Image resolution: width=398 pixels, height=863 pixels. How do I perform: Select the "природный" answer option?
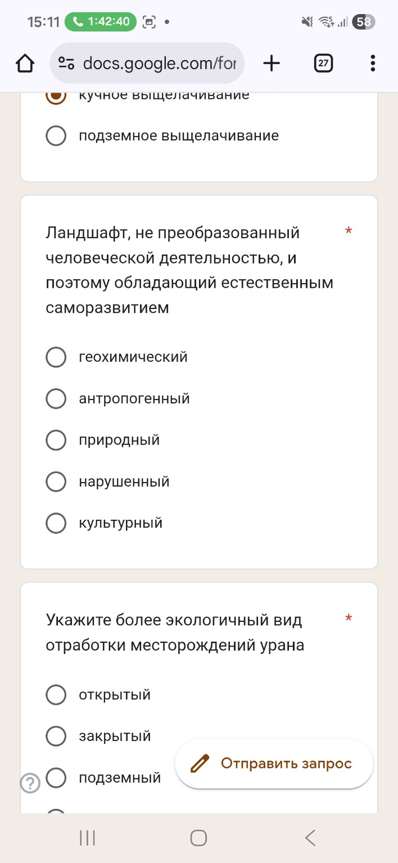(56, 440)
